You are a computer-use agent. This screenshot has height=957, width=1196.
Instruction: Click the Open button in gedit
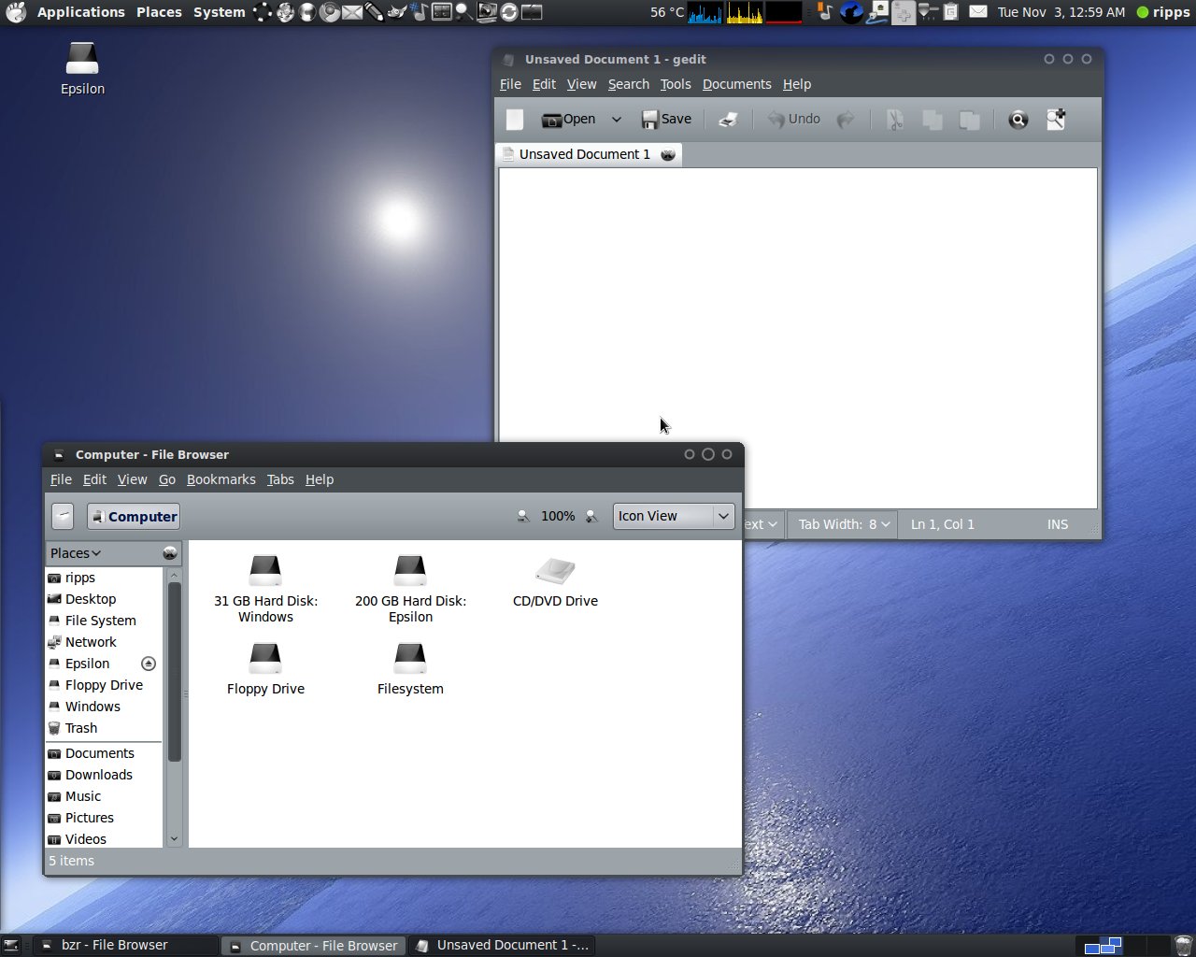pos(568,120)
